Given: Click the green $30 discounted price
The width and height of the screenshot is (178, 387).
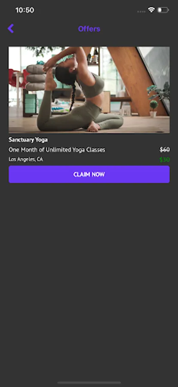Looking at the screenshot, I should pyautogui.click(x=165, y=160).
